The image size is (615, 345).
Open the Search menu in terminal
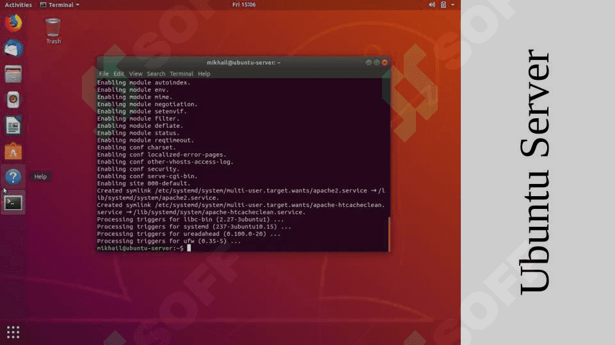(156, 73)
